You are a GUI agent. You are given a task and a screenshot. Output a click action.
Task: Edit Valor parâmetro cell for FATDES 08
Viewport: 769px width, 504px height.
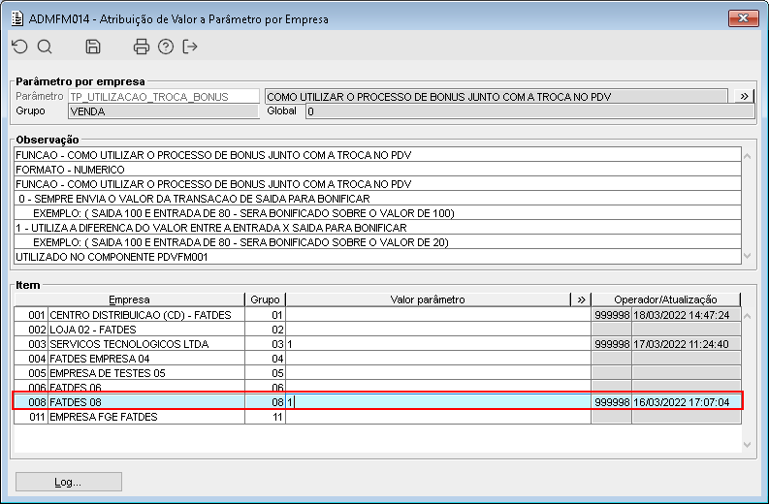click(x=438, y=402)
